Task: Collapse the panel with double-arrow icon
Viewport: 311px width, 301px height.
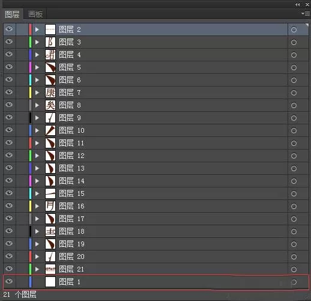Action: [298, 4]
